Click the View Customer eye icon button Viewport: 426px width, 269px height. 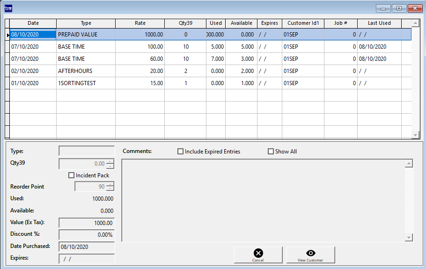click(310, 255)
